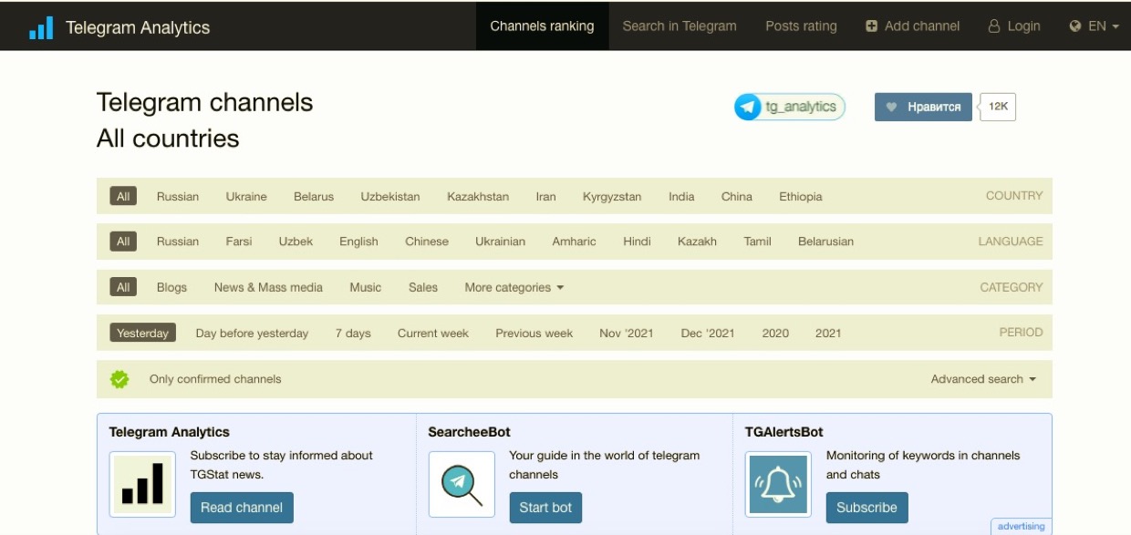The width and height of the screenshot is (1131, 535).
Task: Click the Read channel button
Action: (x=242, y=508)
